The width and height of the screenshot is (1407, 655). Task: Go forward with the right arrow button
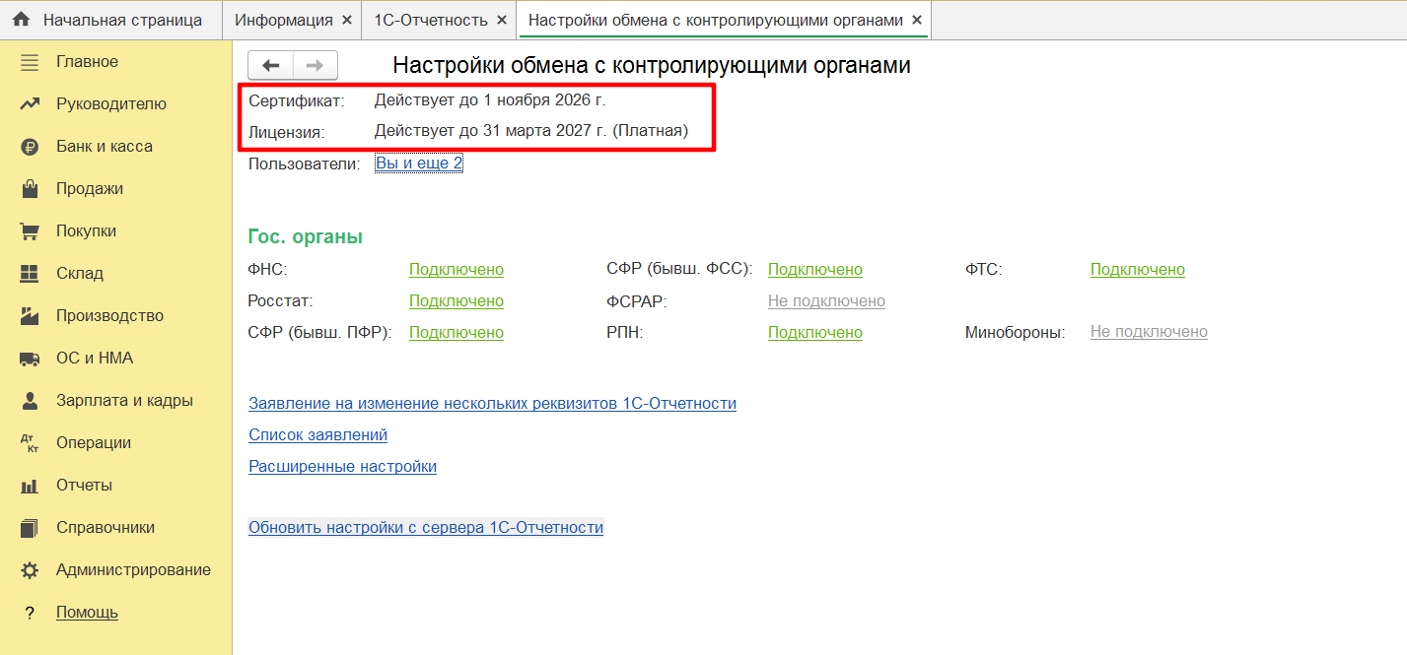tap(316, 65)
